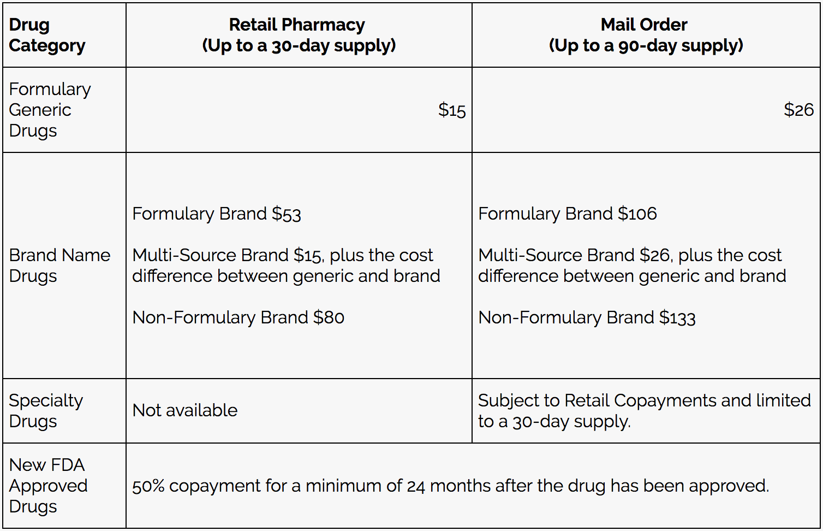Select the Formulary Brand $53 line
The image size is (823, 531).
coord(217,214)
